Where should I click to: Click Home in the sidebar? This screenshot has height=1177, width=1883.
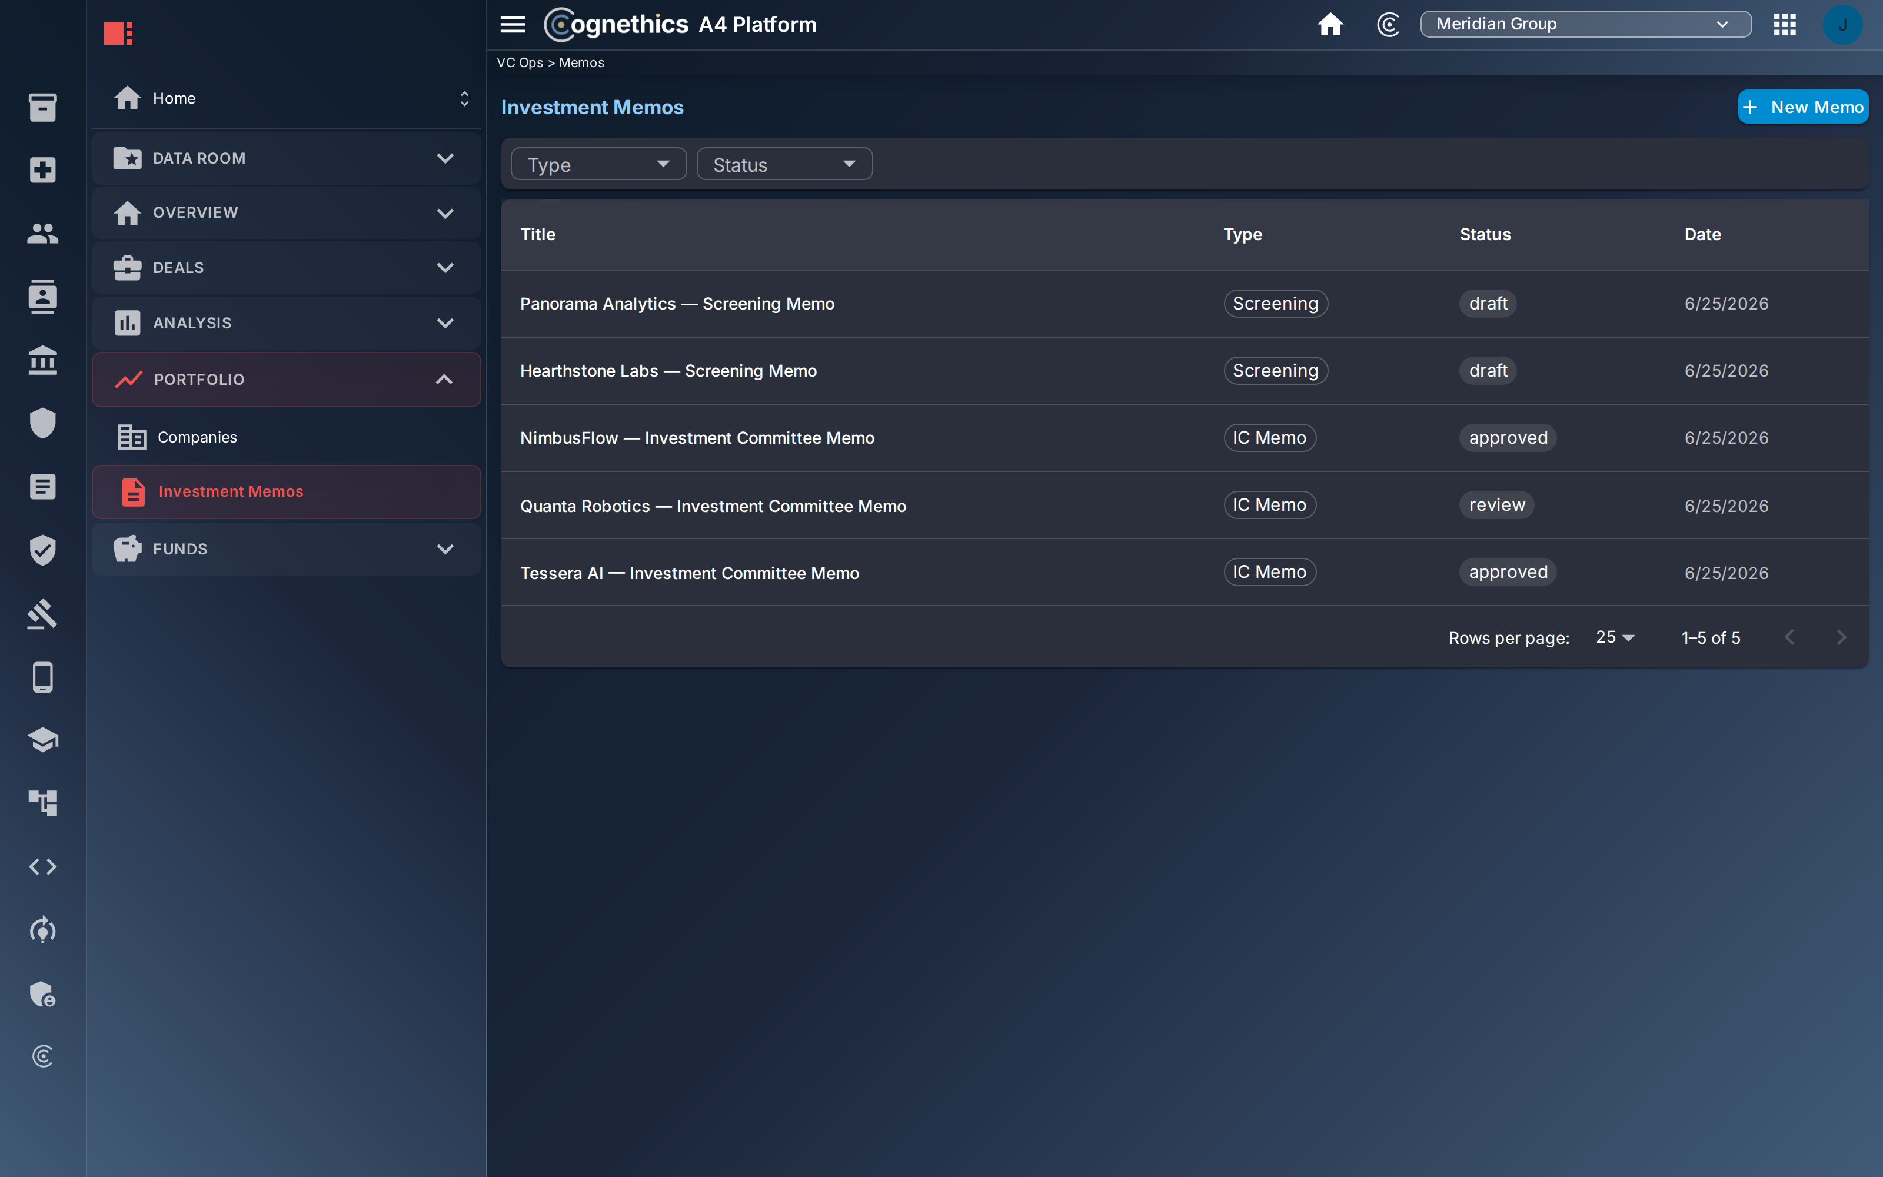(x=174, y=98)
